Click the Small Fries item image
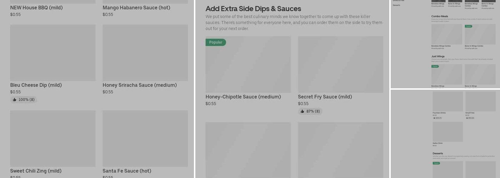 480,101
